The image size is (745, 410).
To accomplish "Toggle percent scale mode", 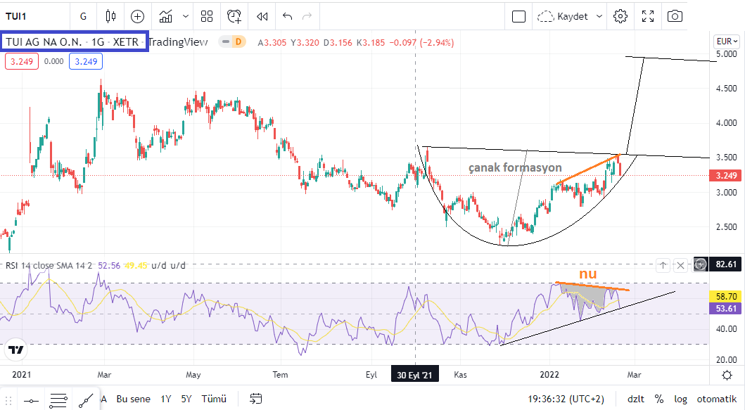I will [x=659, y=399].
